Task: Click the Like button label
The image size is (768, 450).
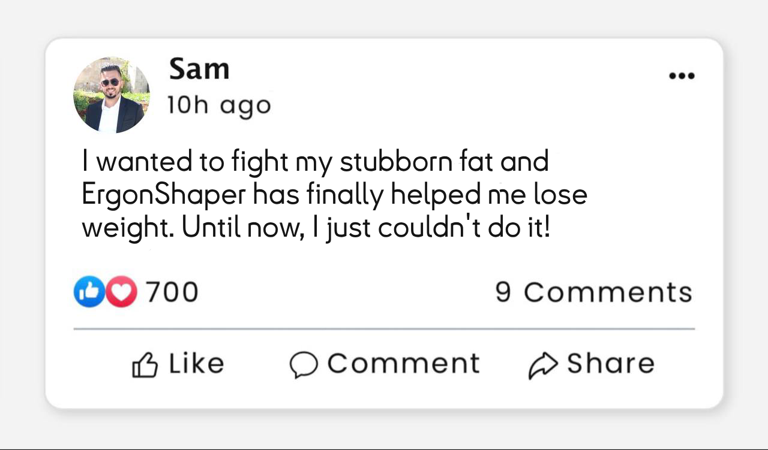Action: [196, 363]
